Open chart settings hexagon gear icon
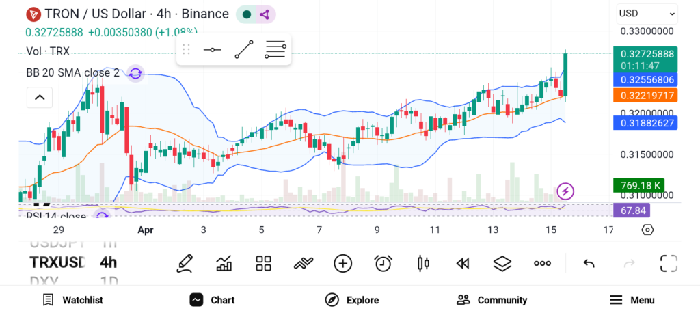 (647, 230)
